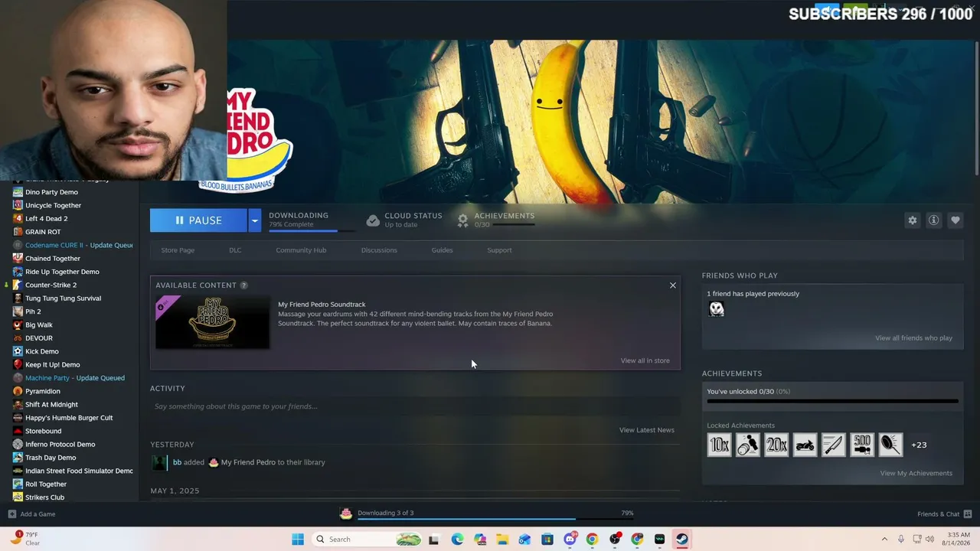Click the Downloading 79% Complete progress indicator
This screenshot has height=551, width=980.
point(311,220)
